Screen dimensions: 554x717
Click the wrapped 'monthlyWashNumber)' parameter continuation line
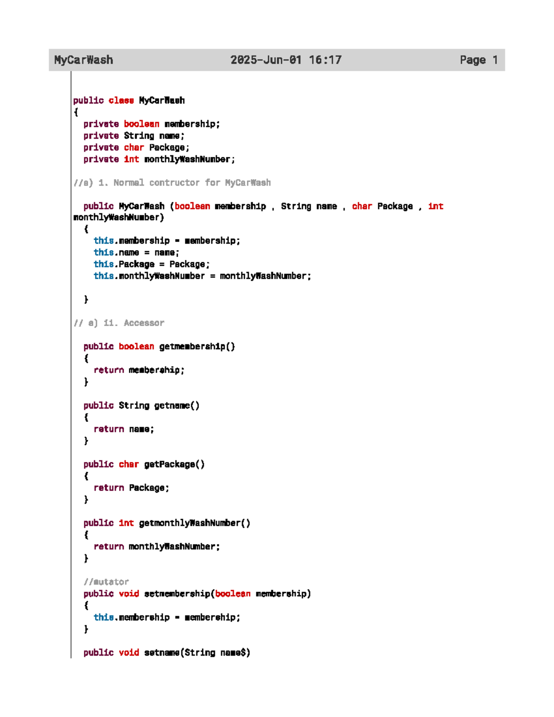coord(119,217)
